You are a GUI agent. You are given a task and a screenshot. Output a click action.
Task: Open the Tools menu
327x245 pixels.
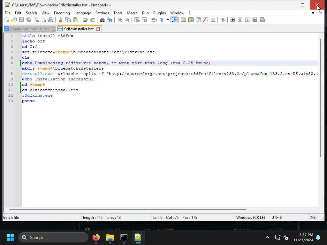tap(118, 13)
